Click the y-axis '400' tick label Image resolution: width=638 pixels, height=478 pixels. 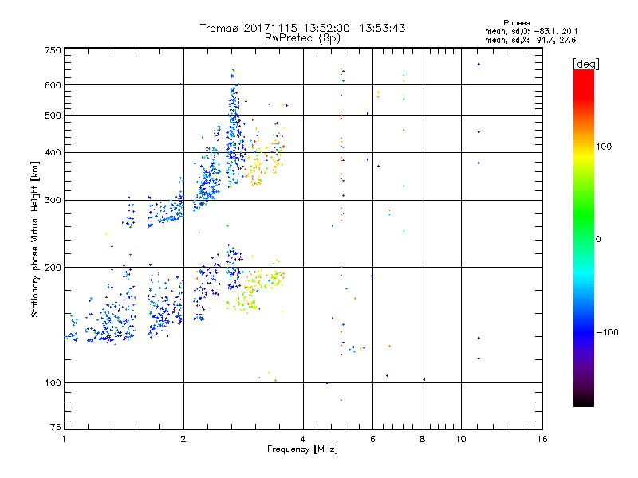[53, 152]
